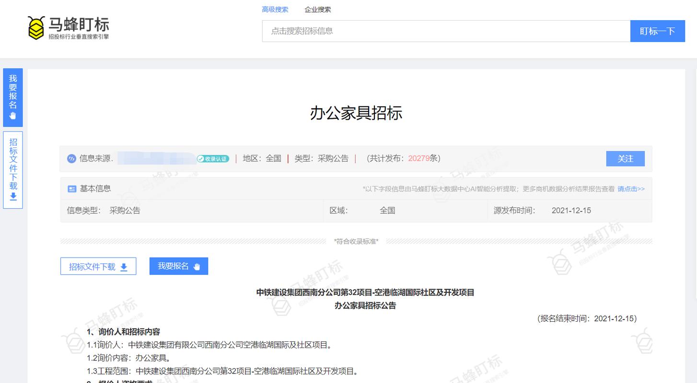Click the download arrow in sidebar 招标文件下载

(13, 197)
